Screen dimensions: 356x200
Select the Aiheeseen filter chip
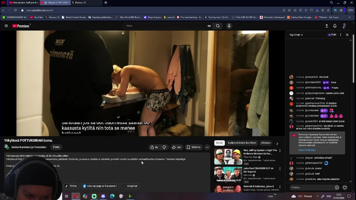pyautogui.click(x=266, y=143)
